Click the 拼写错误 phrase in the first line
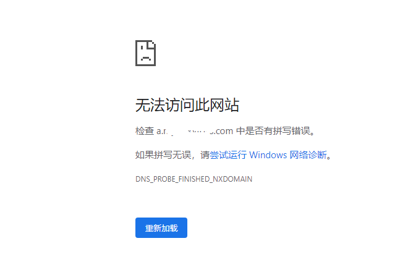The height and width of the screenshot is (254, 400). [292, 131]
